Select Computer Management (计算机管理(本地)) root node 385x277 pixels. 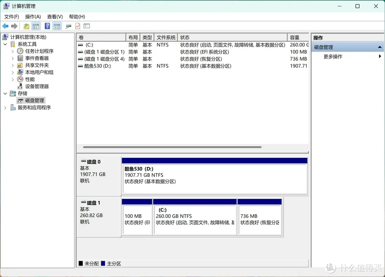click(28, 37)
